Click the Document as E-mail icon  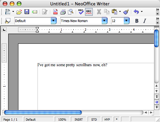[x=34, y=12]
